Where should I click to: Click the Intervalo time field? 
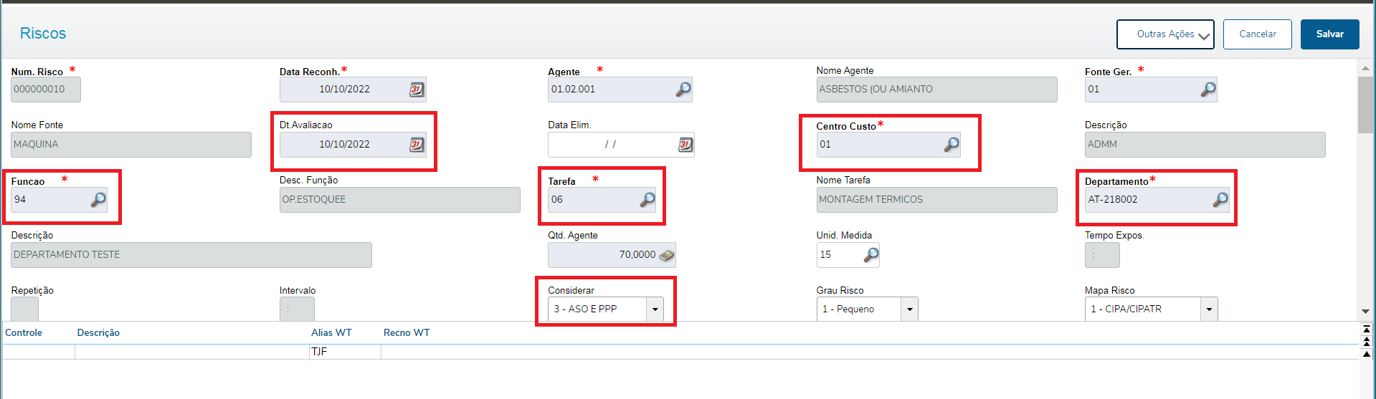297,309
